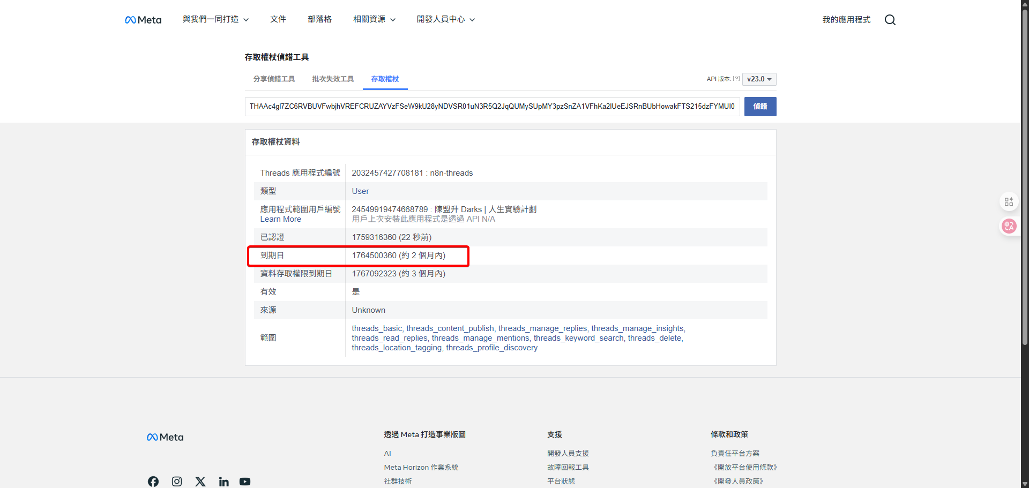This screenshot has height=488, width=1029.
Task: Click the Meta logo in the top navigation
Action: (x=143, y=19)
